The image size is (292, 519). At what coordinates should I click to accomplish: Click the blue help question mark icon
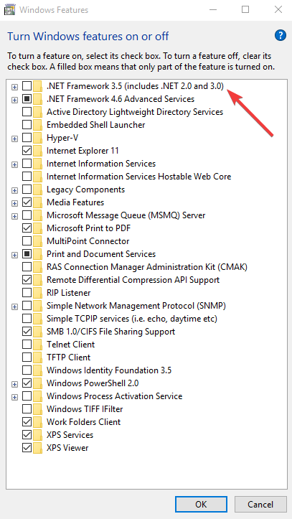coord(280,35)
